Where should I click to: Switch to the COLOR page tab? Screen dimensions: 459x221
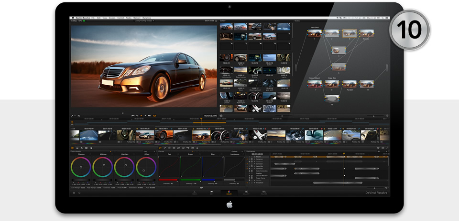[x=229, y=193]
